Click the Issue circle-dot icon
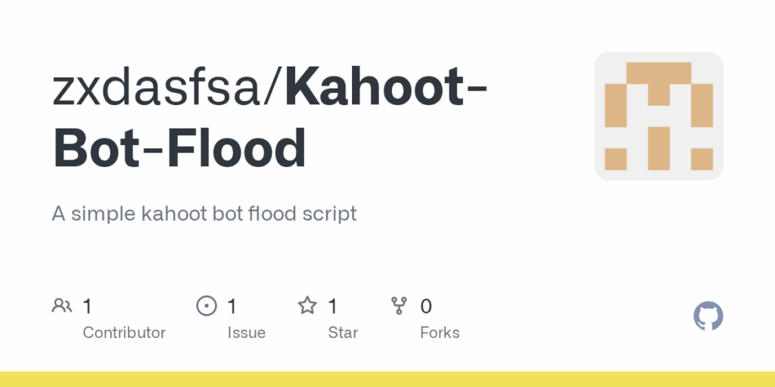 (x=206, y=305)
